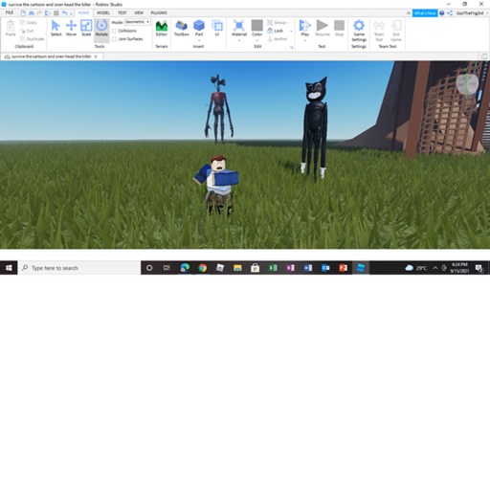The width and height of the screenshot is (490, 490).
Task: Open the Geometric mode dropdown
Action: pos(137,22)
